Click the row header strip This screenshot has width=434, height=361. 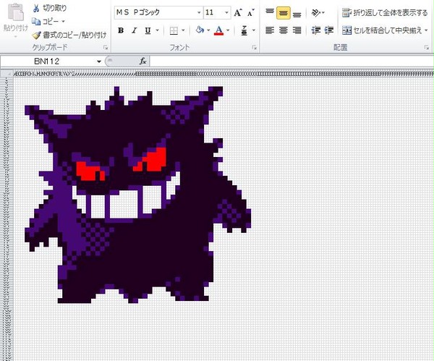point(7,218)
